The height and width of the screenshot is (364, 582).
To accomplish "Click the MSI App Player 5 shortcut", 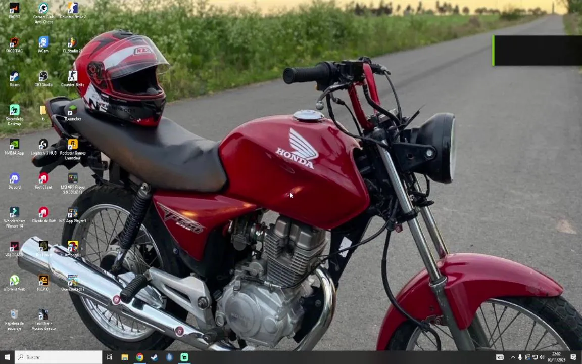I will click(73, 215).
